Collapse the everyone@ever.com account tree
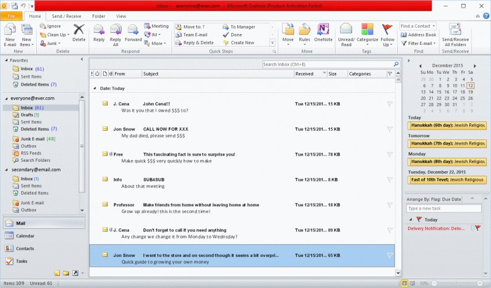This screenshot has width=491, height=288. click(x=6, y=98)
